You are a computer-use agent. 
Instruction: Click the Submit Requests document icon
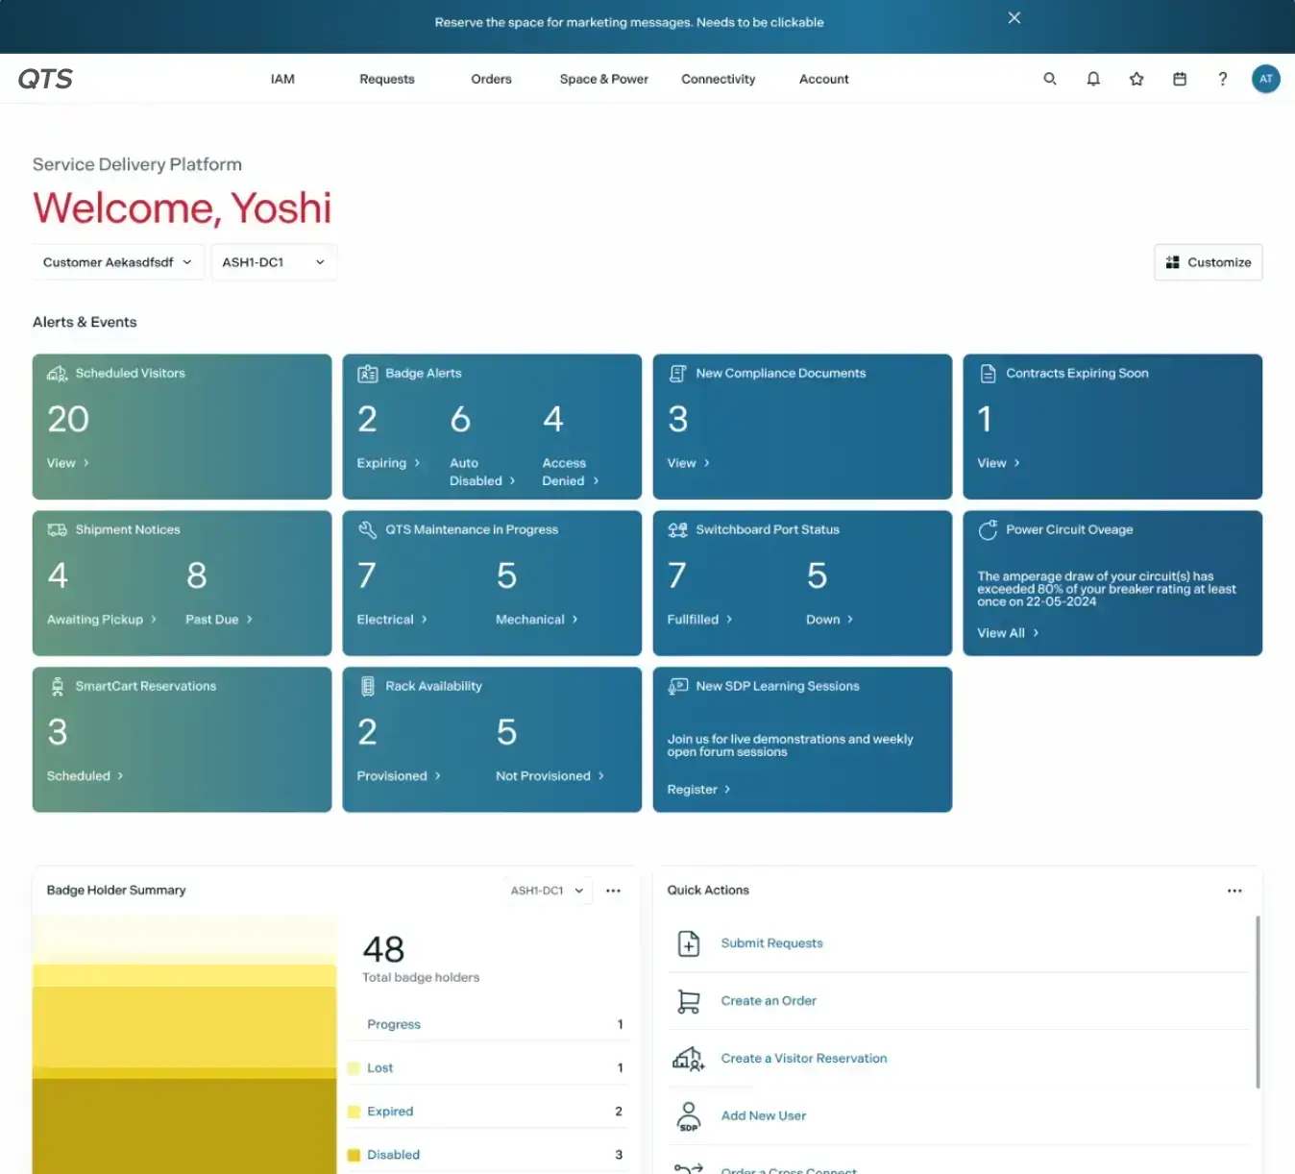[x=689, y=943]
